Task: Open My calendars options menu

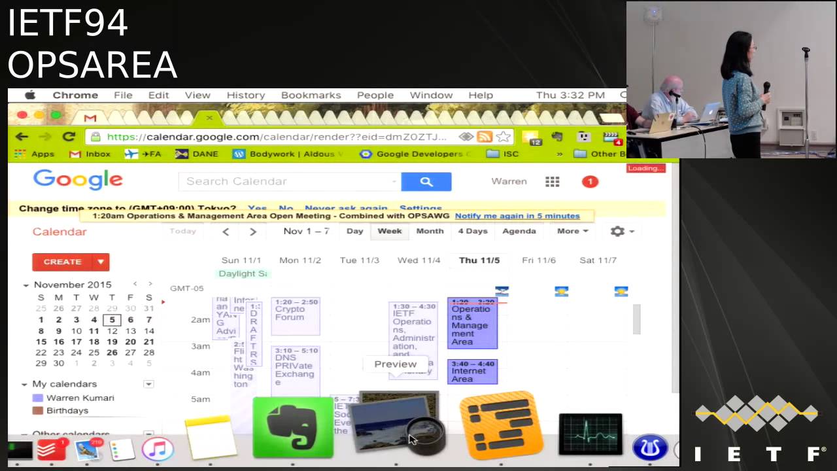Action: [148, 384]
